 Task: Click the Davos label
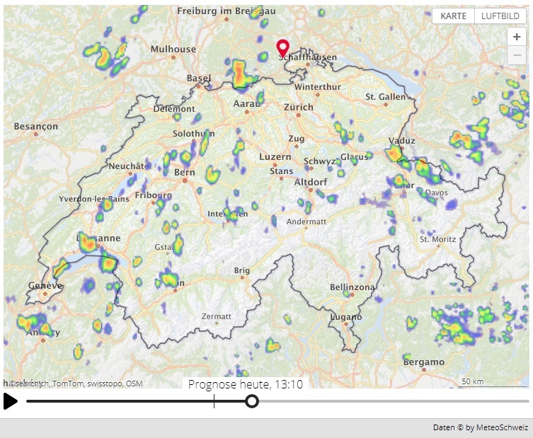pyautogui.click(x=437, y=192)
